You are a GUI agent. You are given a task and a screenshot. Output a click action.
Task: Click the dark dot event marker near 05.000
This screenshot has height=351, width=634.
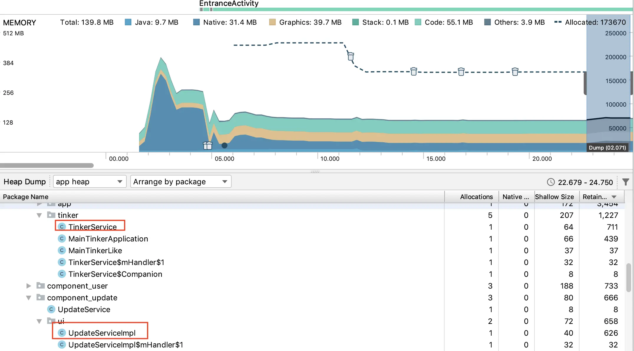coord(224,145)
